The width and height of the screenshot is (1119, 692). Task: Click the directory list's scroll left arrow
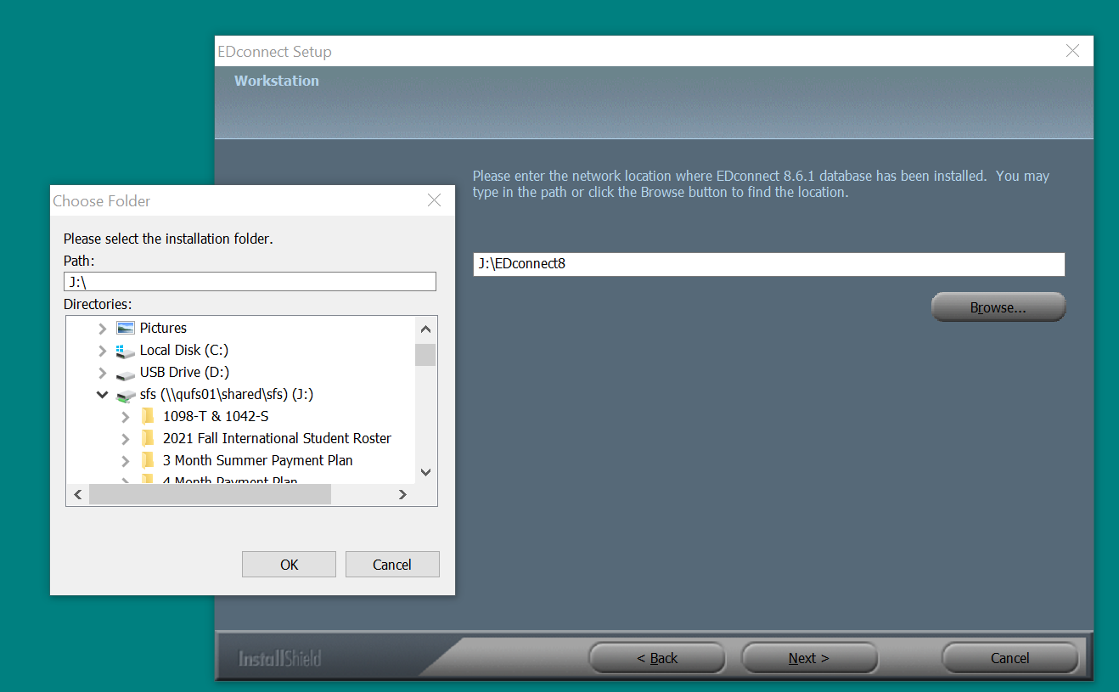[x=77, y=494]
